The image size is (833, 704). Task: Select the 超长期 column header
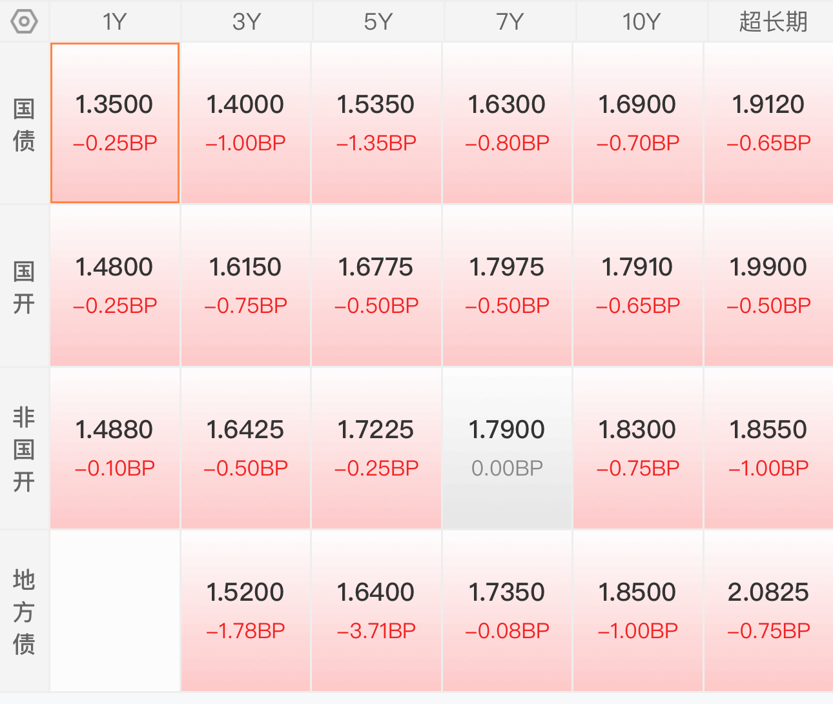[x=772, y=22]
